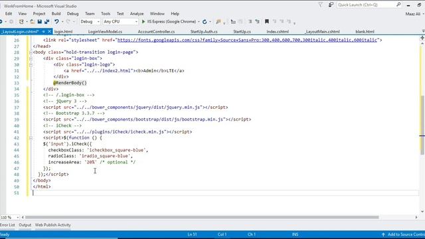Click the Find in Files toolbar icon
The width and height of the screenshot is (425, 239).
(x=218, y=22)
